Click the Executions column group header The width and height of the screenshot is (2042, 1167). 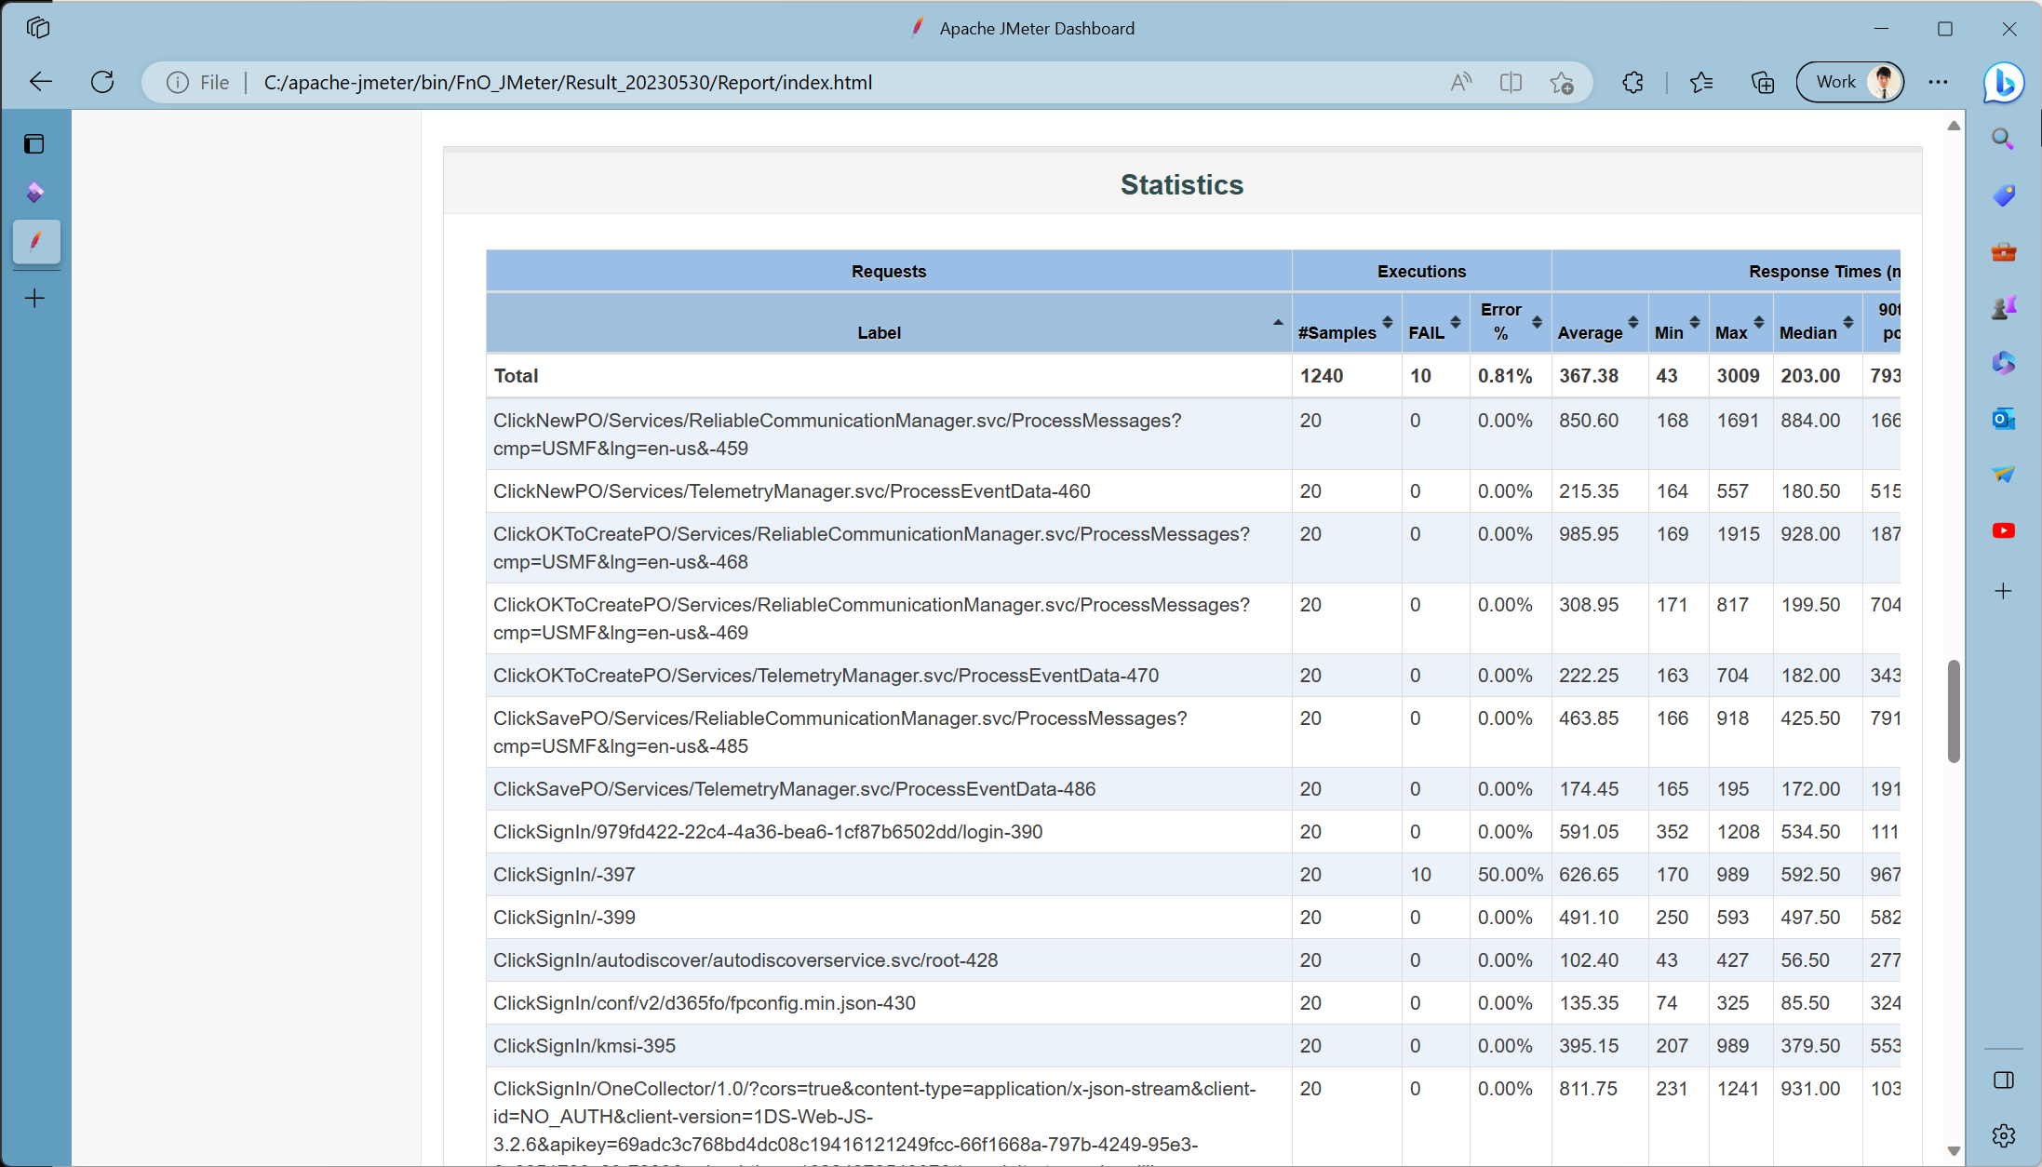(1421, 271)
